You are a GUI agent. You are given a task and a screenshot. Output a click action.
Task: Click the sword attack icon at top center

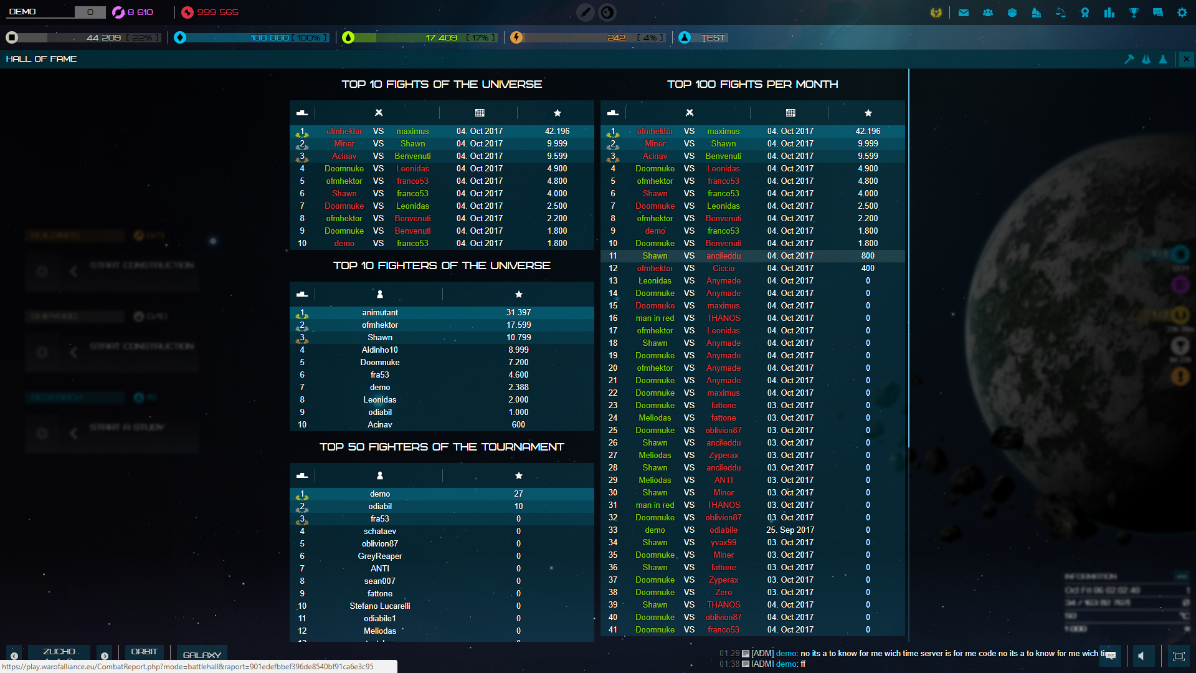(x=586, y=12)
